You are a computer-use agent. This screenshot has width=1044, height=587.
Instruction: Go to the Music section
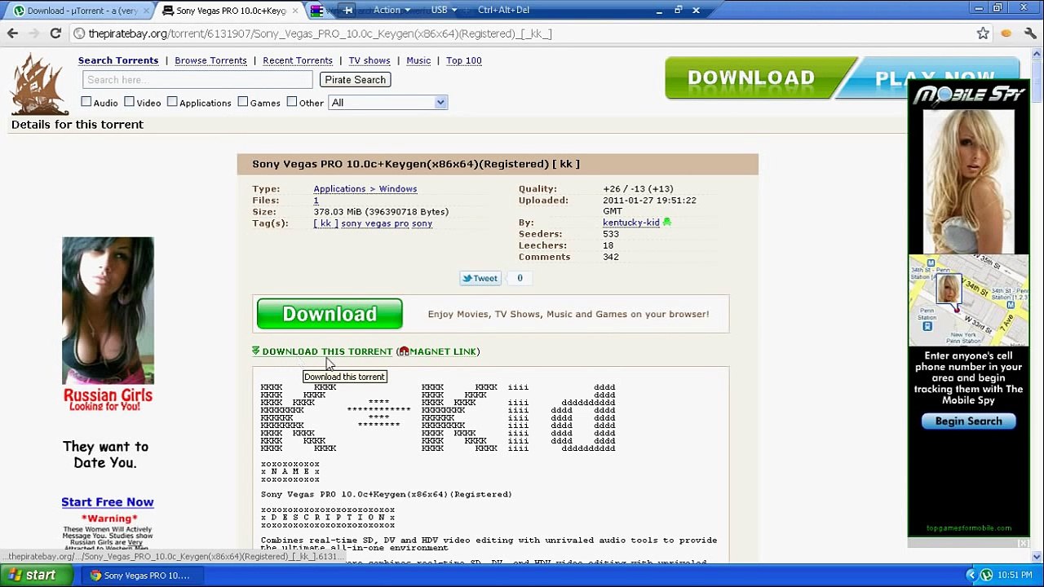click(x=418, y=60)
